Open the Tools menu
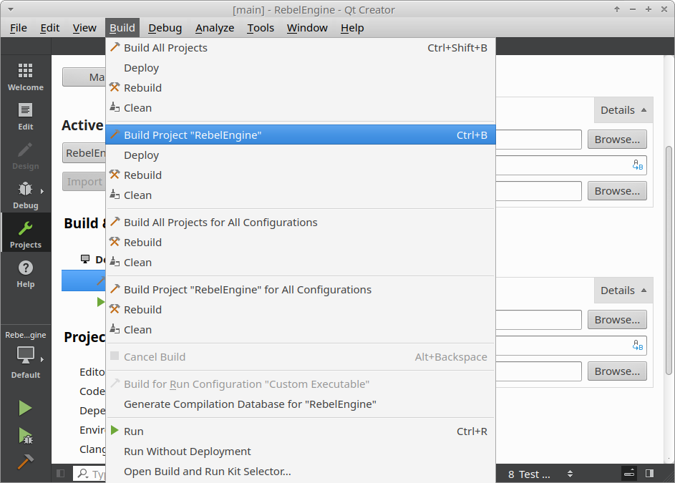The height and width of the screenshot is (483, 675). click(x=261, y=28)
